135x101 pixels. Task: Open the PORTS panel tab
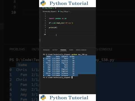pos(71,50)
